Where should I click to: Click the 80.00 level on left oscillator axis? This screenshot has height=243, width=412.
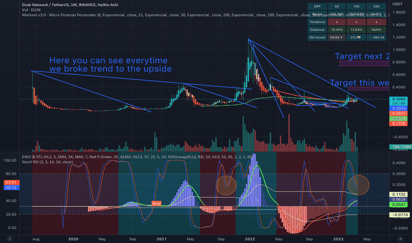(11, 174)
